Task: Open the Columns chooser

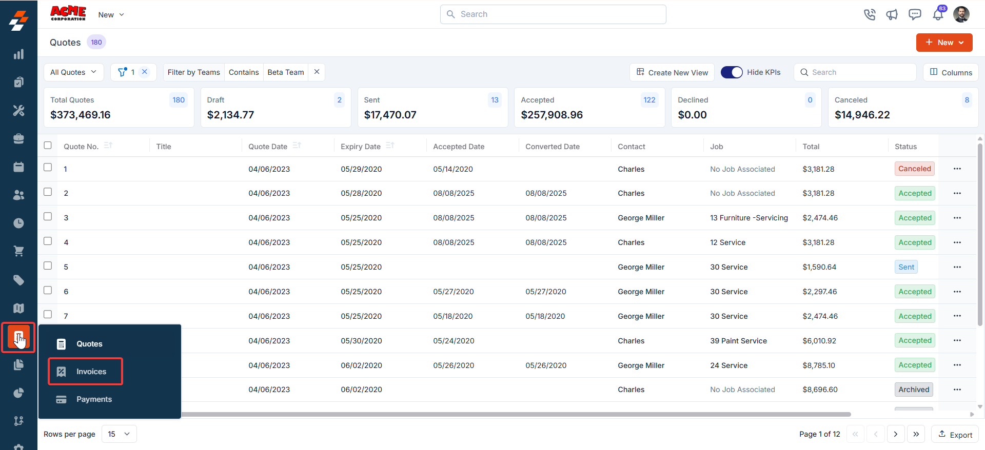Action: 951,72
